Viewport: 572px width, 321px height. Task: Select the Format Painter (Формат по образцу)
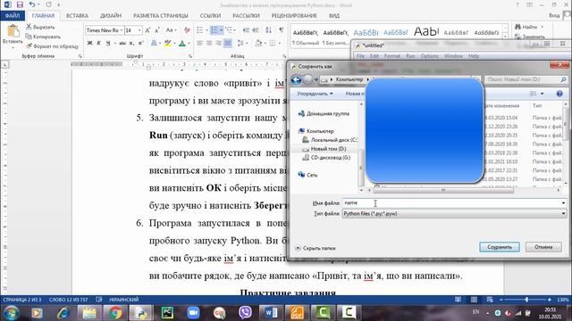pyautogui.click(x=52, y=46)
